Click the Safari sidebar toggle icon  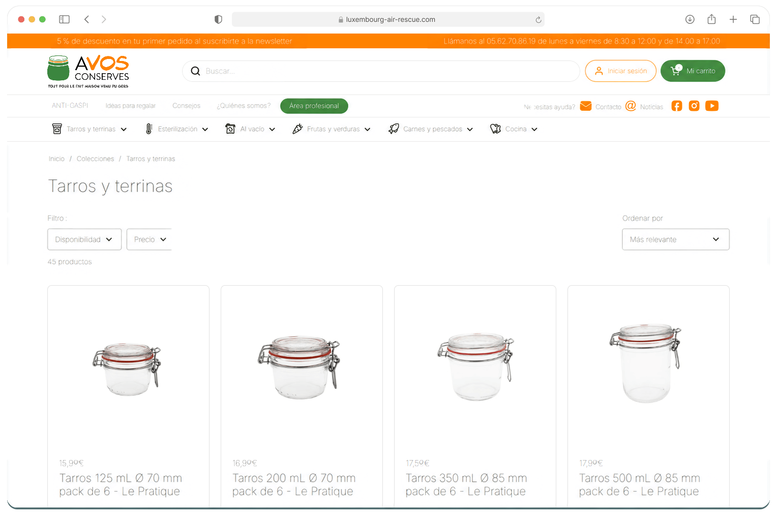(x=64, y=19)
